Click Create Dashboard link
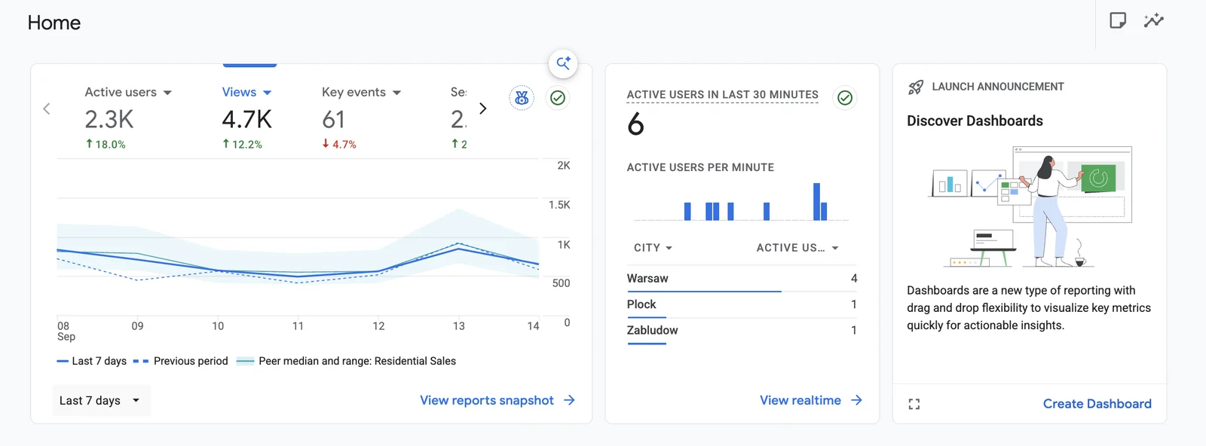Screen dimensions: 1206x446 tap(1097, 404)
